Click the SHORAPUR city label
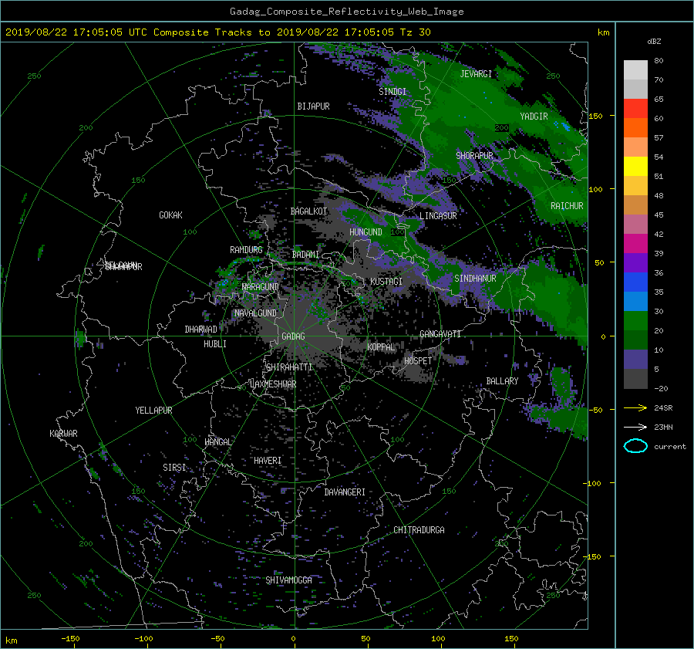The width and height of the screenshot is (694, 649). (474, 155)
